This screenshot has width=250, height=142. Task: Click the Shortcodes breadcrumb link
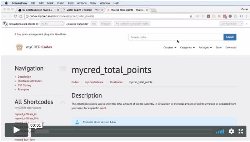click(116, 82)
